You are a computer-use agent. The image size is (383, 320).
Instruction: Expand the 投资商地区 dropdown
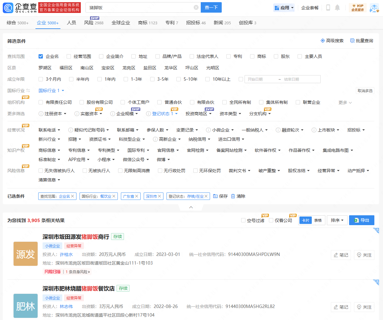pyautogui.click(x=199, y=114)
